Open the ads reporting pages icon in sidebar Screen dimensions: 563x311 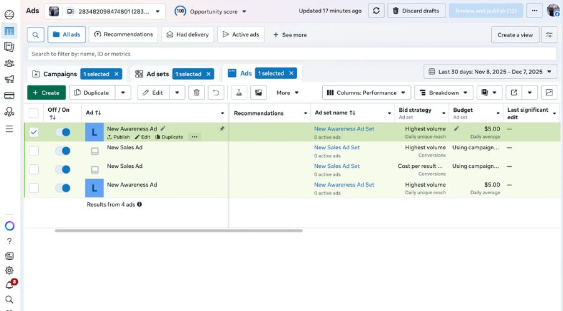pyautogui.click(x=9, y=47)
